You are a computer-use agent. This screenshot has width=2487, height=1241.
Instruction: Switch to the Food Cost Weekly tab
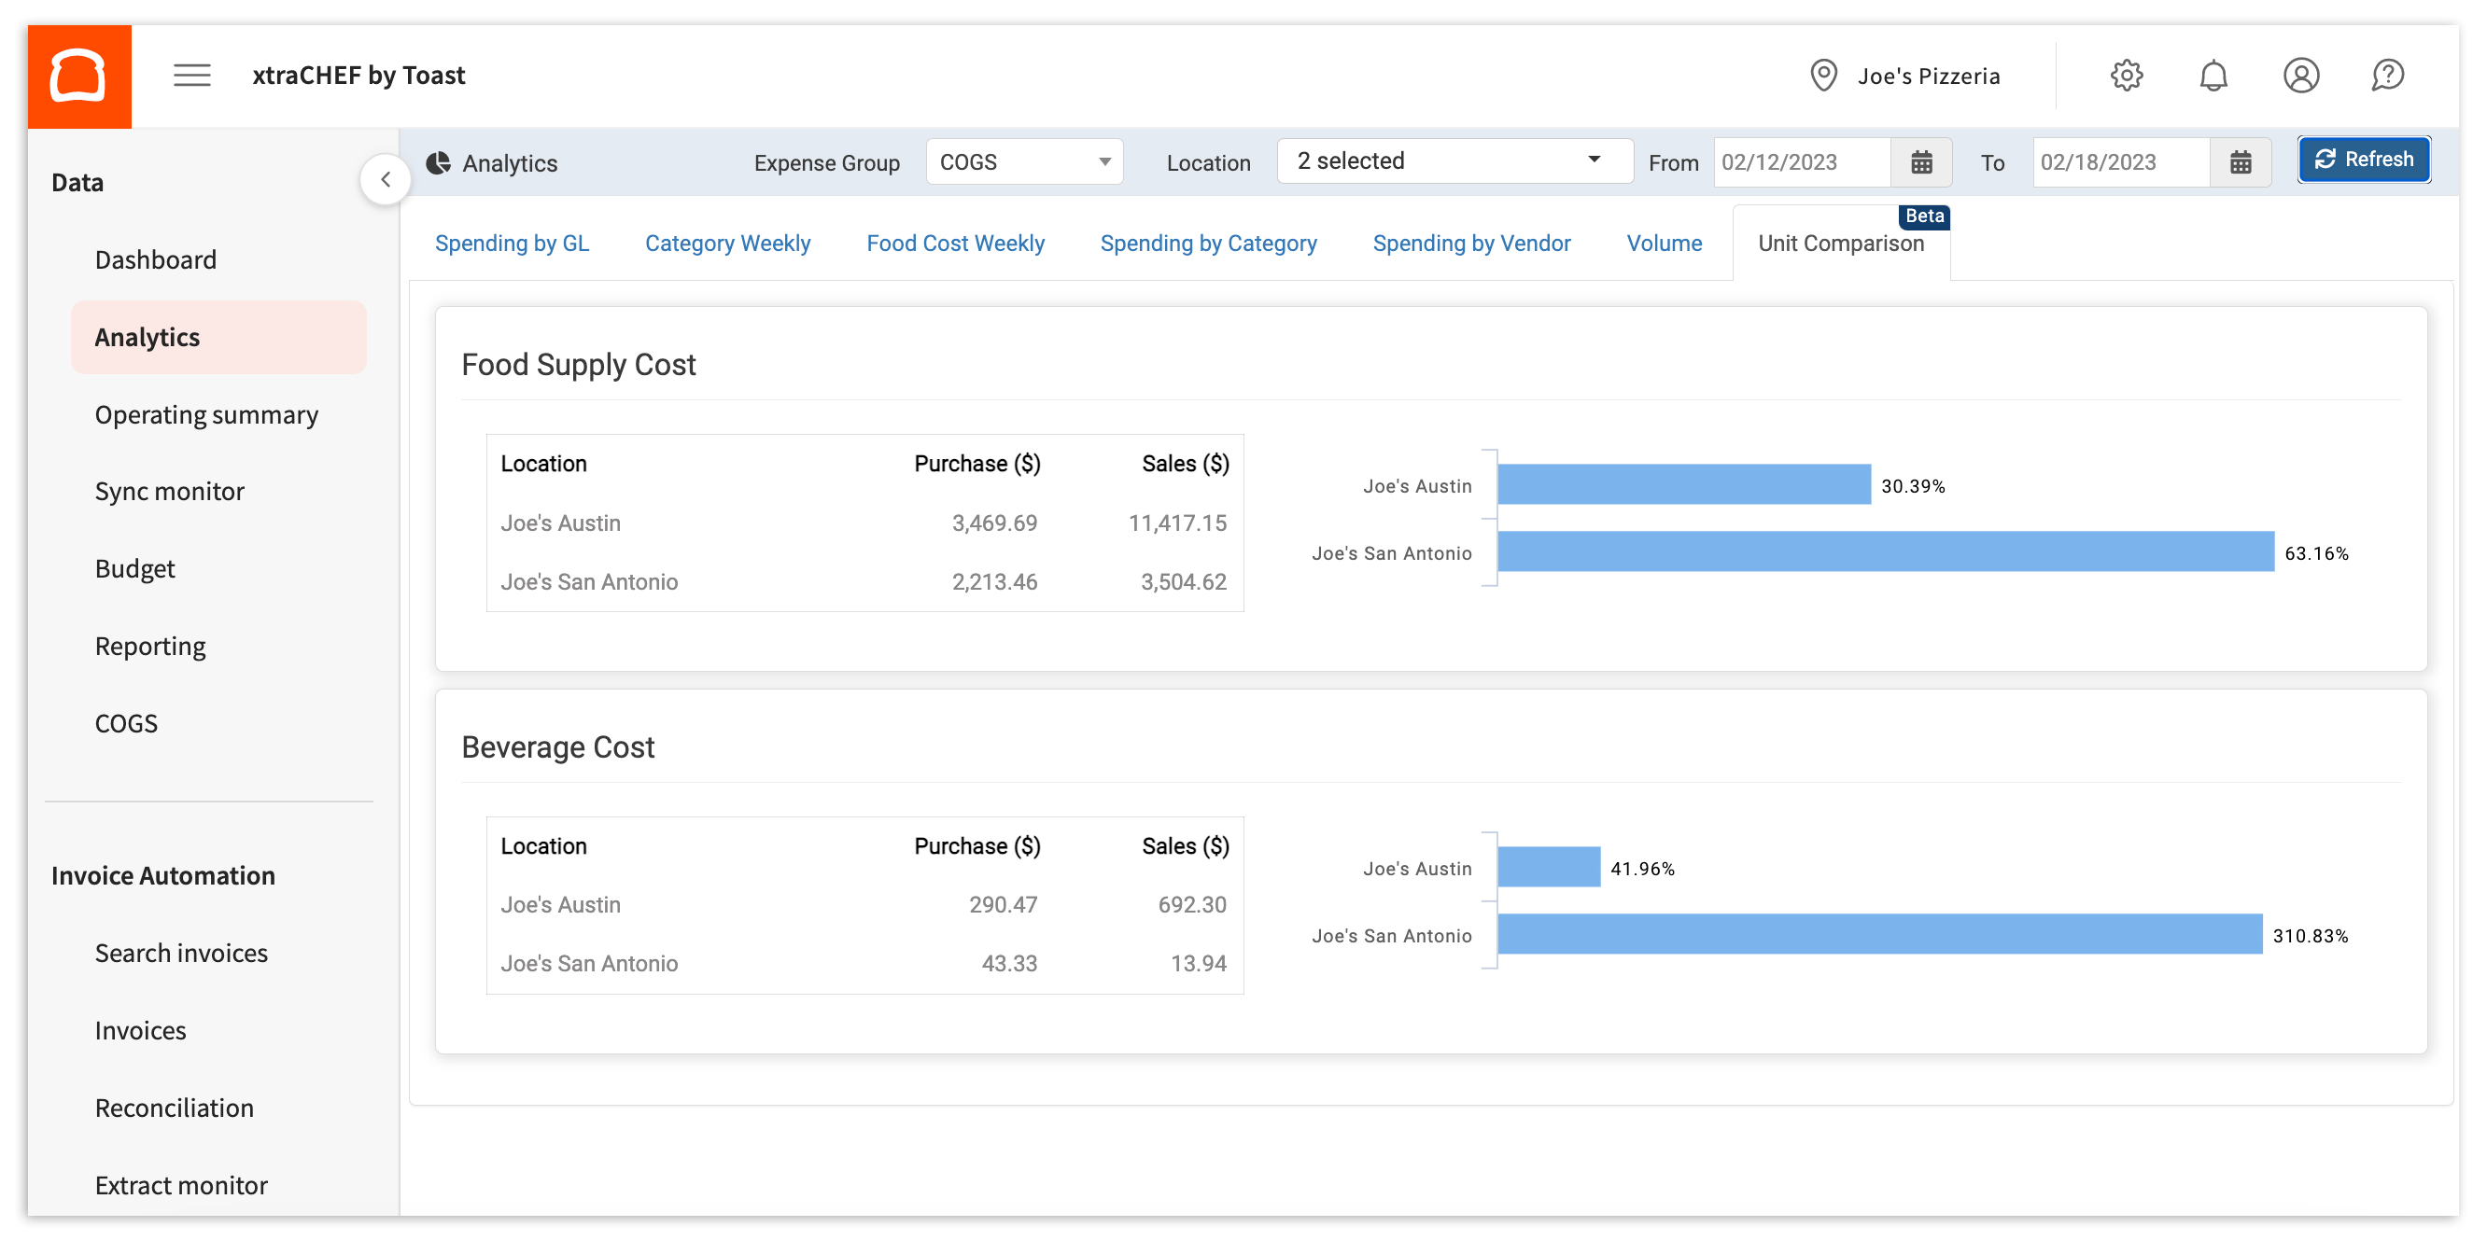coord(955,244)
